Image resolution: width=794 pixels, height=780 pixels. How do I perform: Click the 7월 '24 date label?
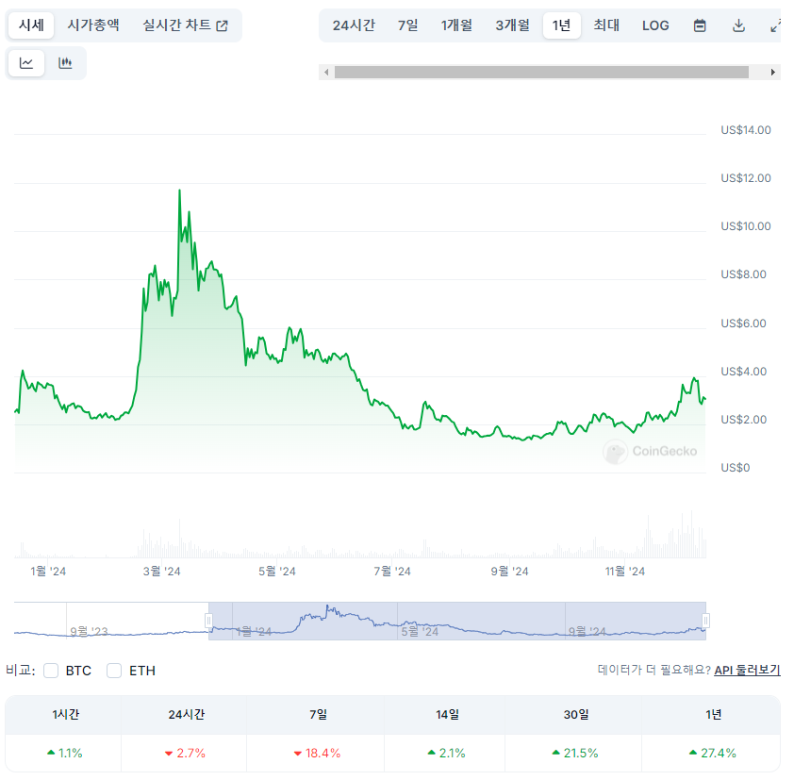point(392,572)
